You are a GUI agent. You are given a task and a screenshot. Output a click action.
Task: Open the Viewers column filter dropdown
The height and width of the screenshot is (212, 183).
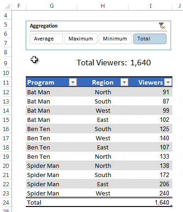point(168,82)
